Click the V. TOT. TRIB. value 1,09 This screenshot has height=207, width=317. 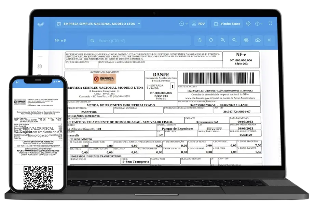(234, 152)
